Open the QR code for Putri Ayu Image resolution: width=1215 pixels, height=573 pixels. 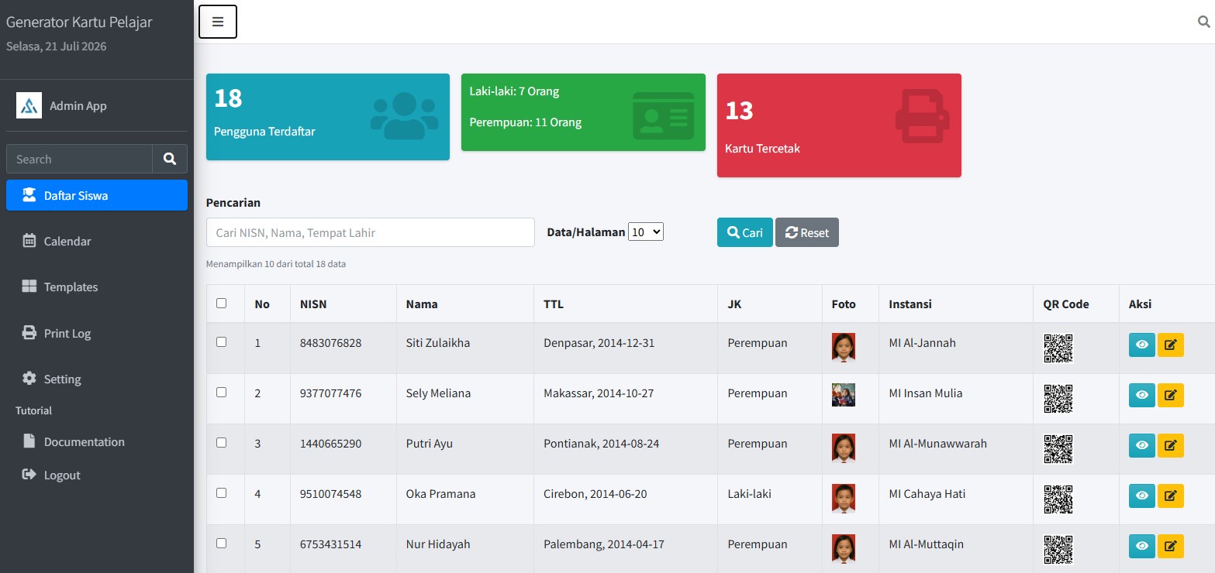point(1058,449)
